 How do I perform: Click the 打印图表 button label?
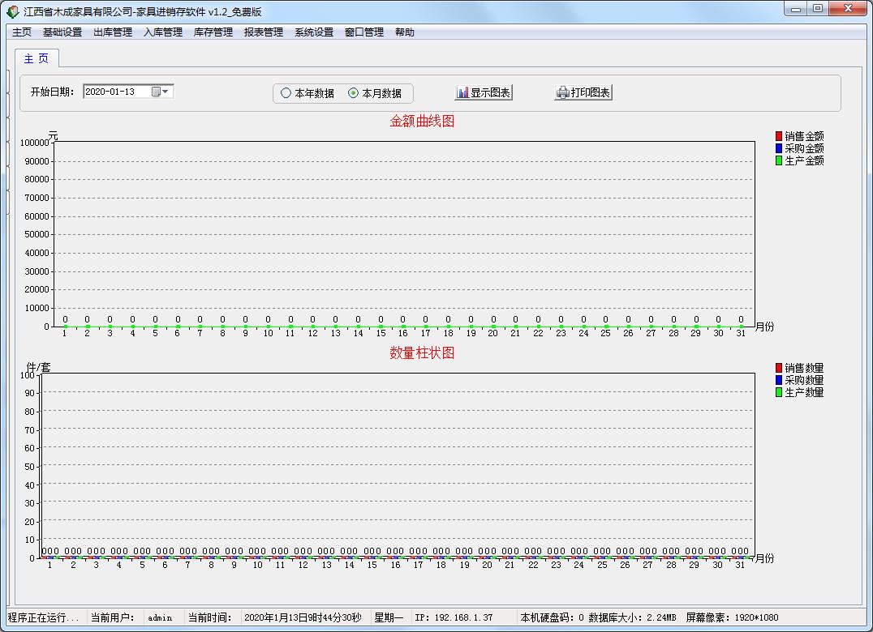pos(590,93)
